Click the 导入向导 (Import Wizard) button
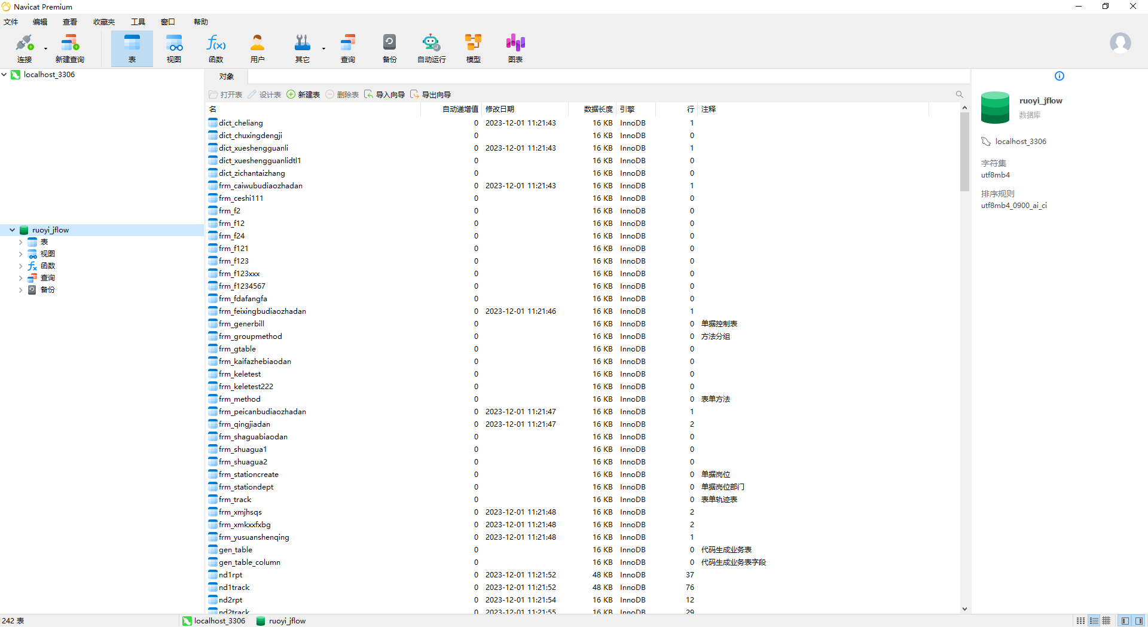This screenshot has height=627, width=1148. click(384, 94)
